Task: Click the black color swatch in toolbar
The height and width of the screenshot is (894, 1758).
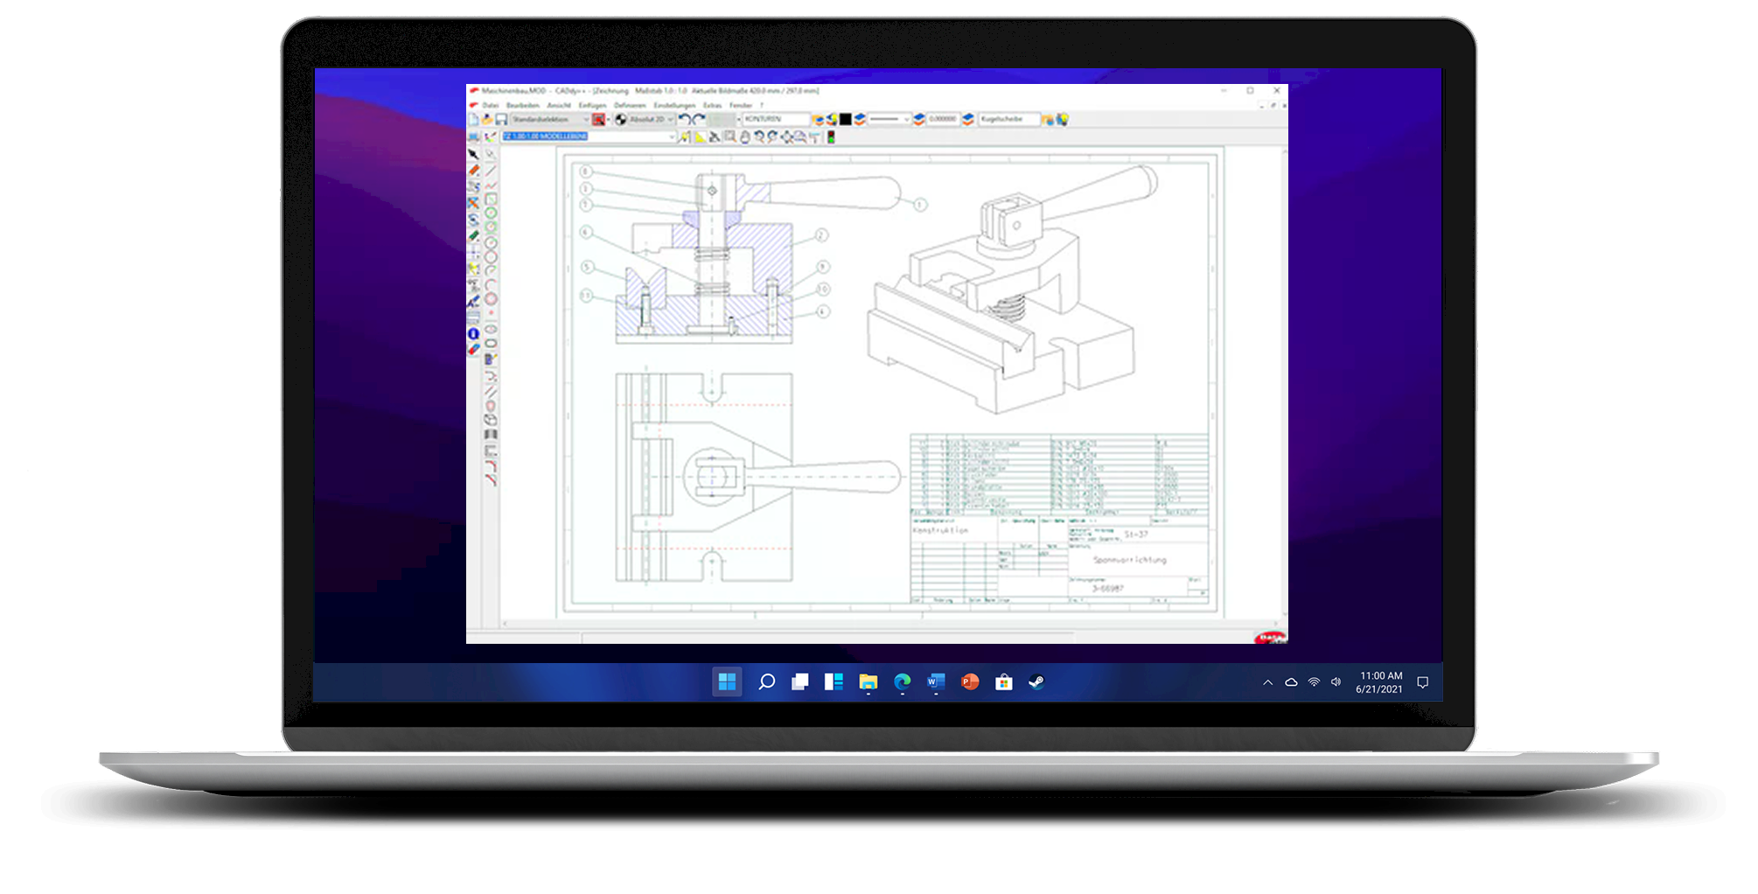Action: point(846,120)
